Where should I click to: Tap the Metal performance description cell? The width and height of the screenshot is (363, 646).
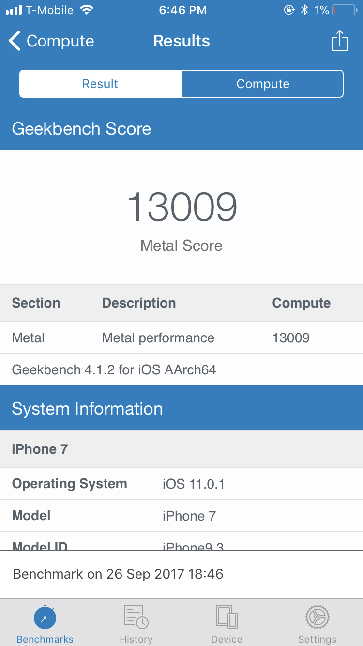click(x=158, y=338)
